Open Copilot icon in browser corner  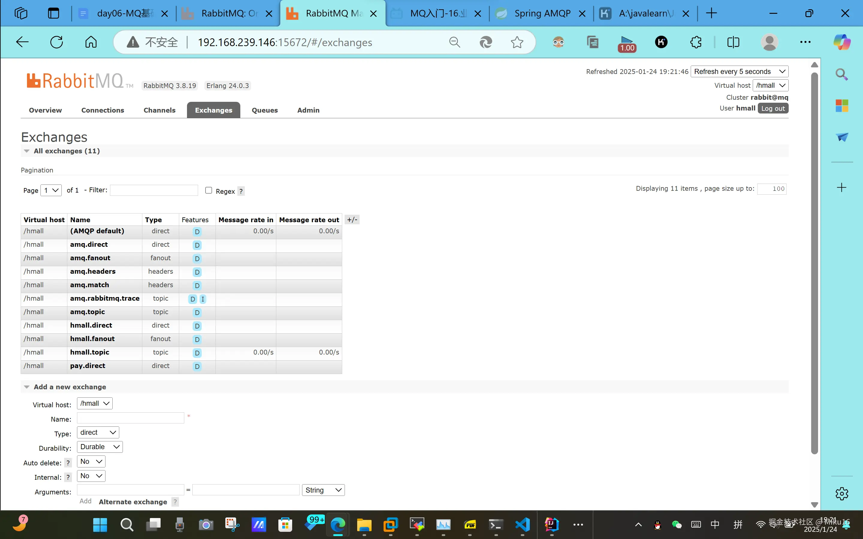click(842, 42)
